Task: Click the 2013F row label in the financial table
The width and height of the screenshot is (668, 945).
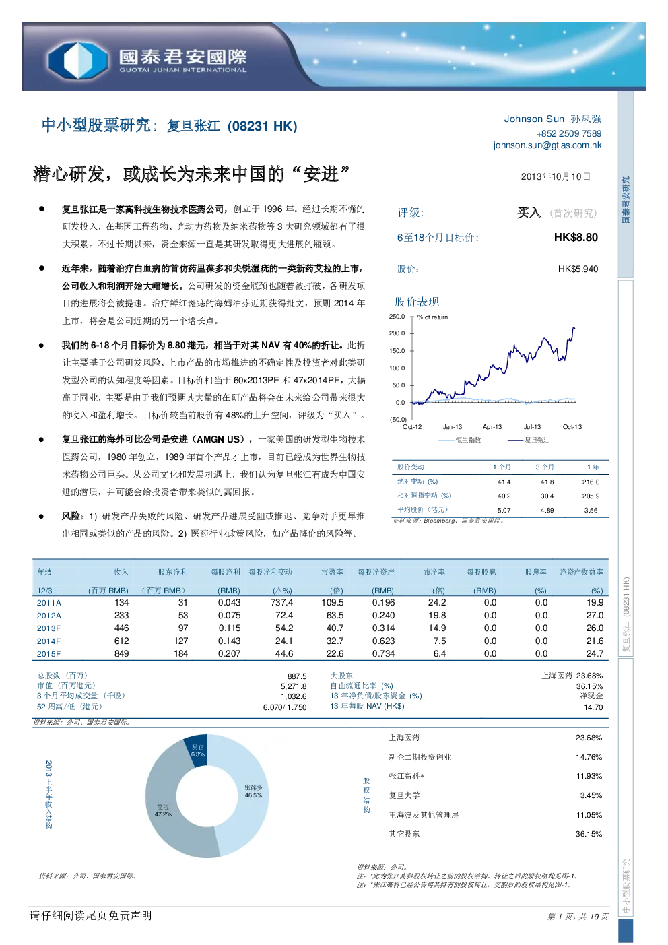Action: [48, 628]
